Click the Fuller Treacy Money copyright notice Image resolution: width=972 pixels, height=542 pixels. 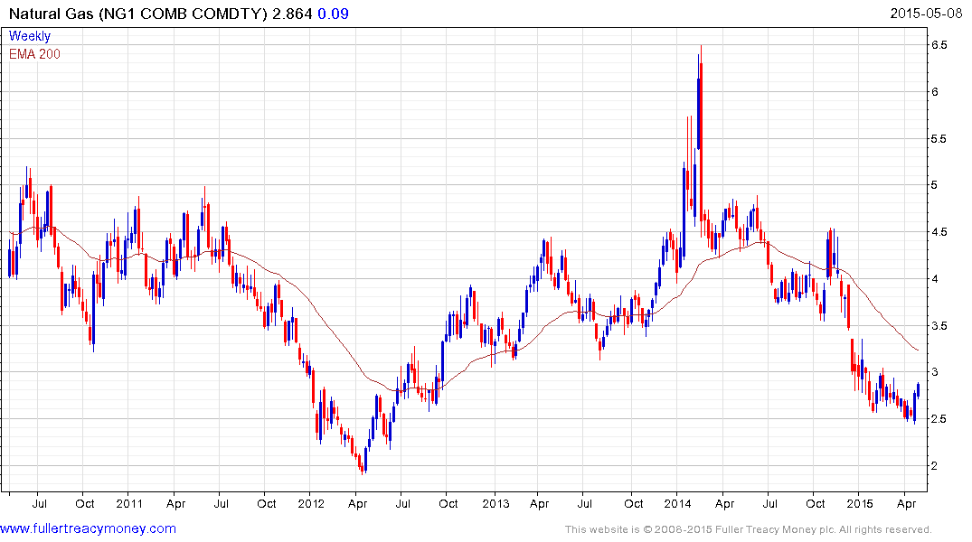pos(748,529)
